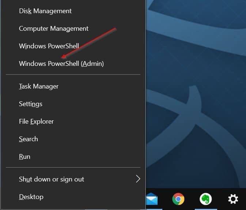The width and height of the screenshot is (246, 210).
Task: Open Settings from the context menu
Action: coord(73,104)
